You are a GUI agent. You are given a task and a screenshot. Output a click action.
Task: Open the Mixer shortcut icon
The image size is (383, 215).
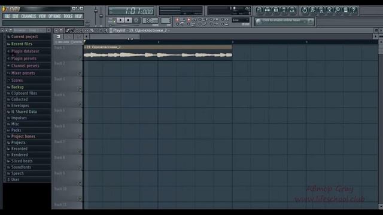tap(292, 10)
